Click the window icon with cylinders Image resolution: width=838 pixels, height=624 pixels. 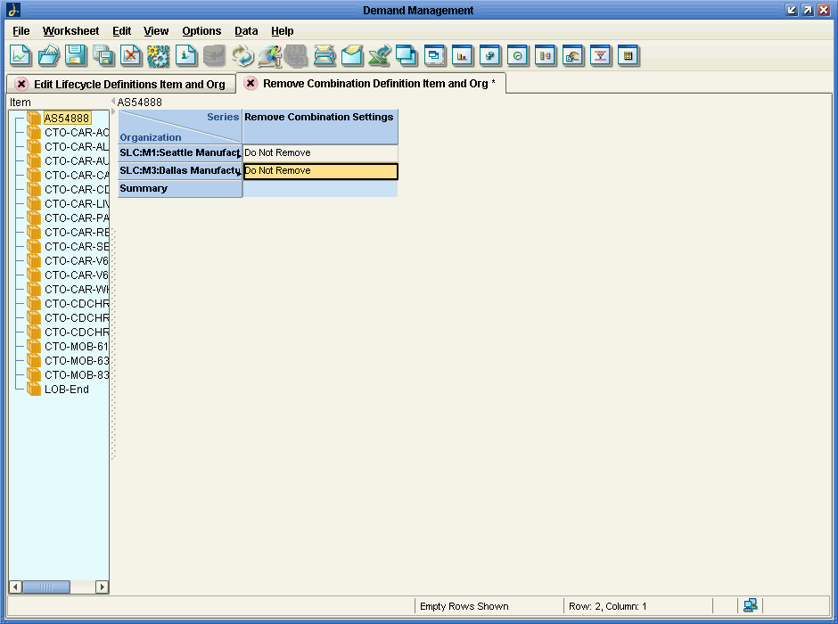(489, 55)
